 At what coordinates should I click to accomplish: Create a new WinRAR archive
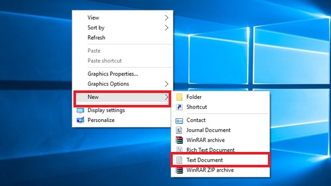(220, 140)
